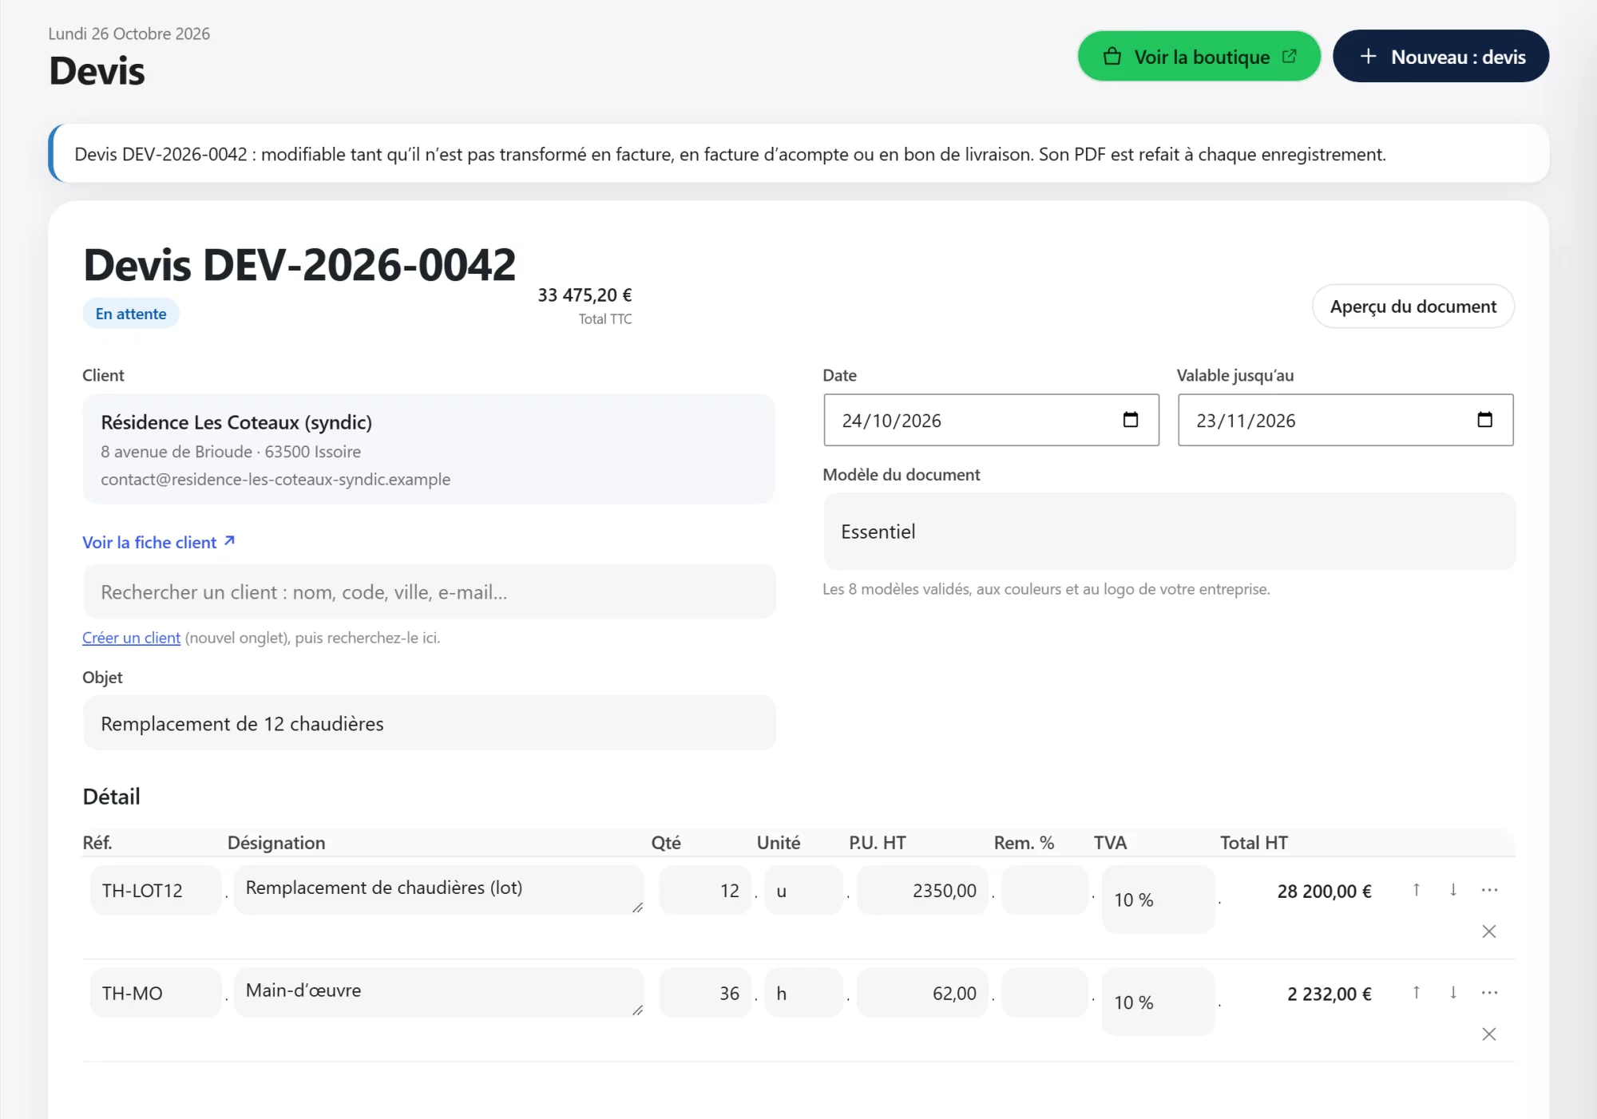
Task: Click the Rem. % field on TH-LOT12 line
Action: click(x=1044, y=891)
